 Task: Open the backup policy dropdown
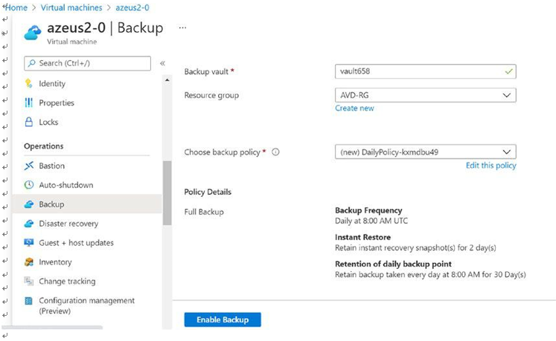[425, 152]
